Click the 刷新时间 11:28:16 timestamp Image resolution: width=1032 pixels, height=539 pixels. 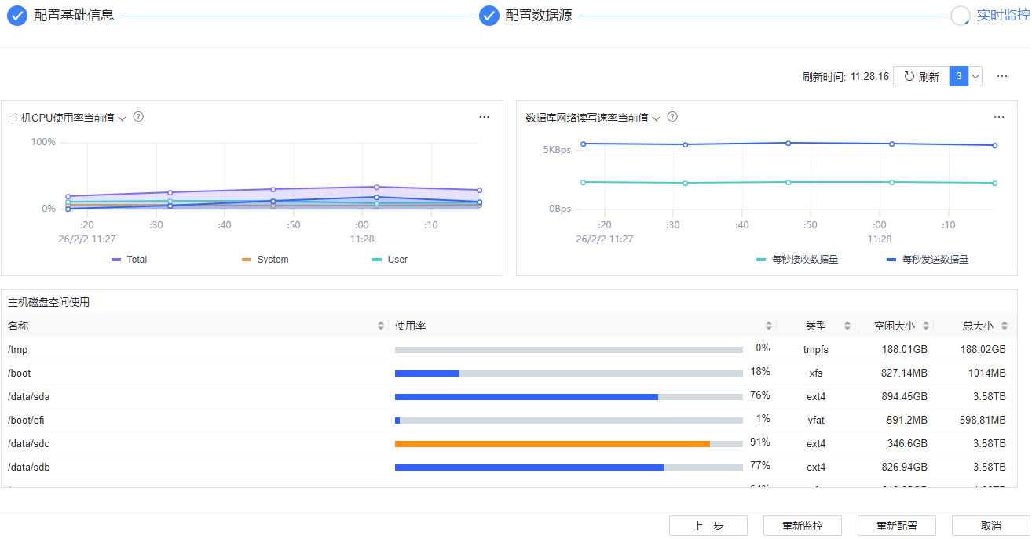pyautogui.click(x=846, y=77)
